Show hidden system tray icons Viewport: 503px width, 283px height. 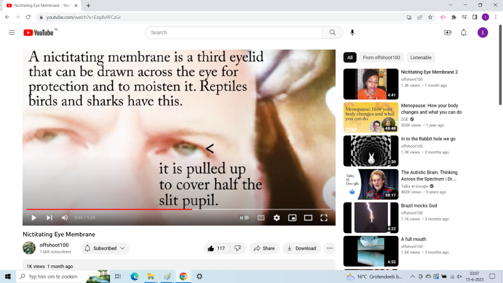point(412,276)
